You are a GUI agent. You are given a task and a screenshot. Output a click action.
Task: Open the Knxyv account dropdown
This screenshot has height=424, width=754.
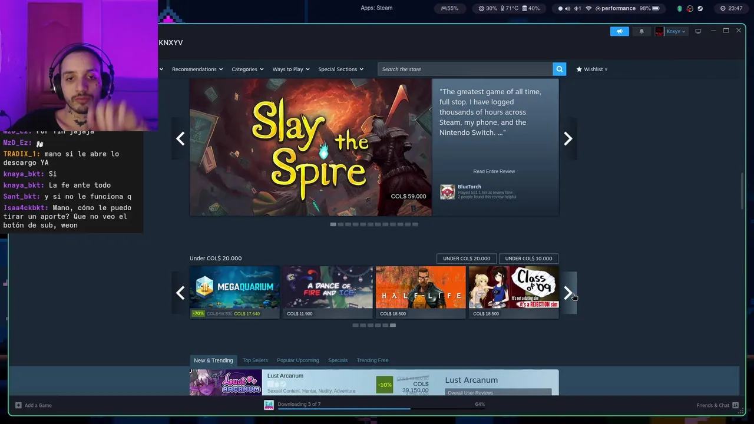676,31
